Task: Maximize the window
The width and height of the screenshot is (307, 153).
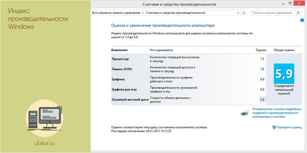Action: pos(290,3)
